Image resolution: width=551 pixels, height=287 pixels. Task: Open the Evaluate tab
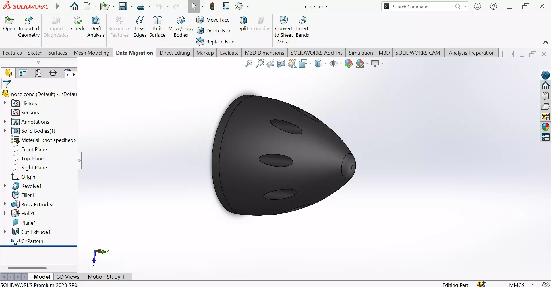(x=229, y=53)
